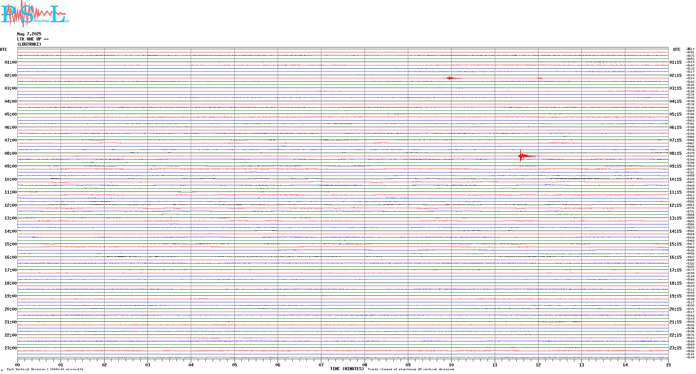Click the TIME (MINUTES) axis title

point(347,369)
